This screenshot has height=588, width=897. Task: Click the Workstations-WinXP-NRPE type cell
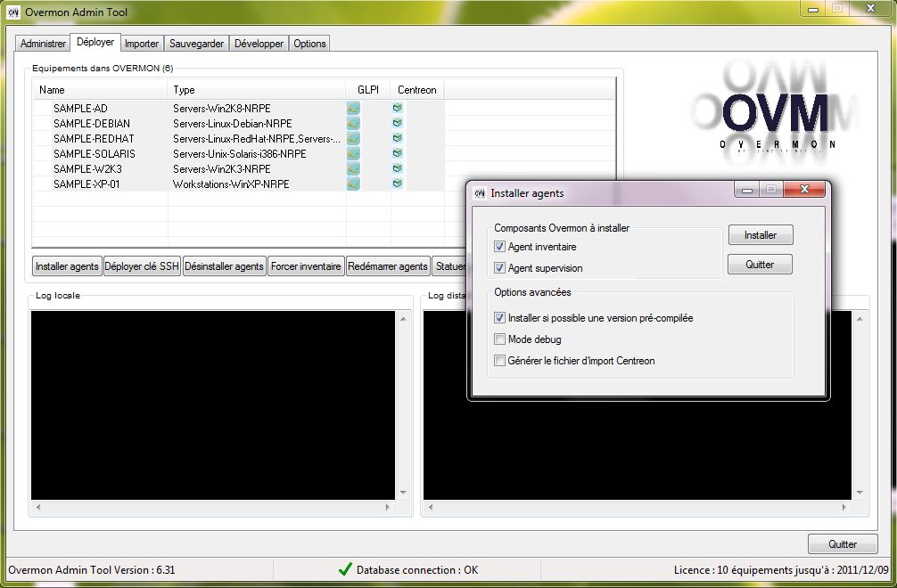click(231, 184)
